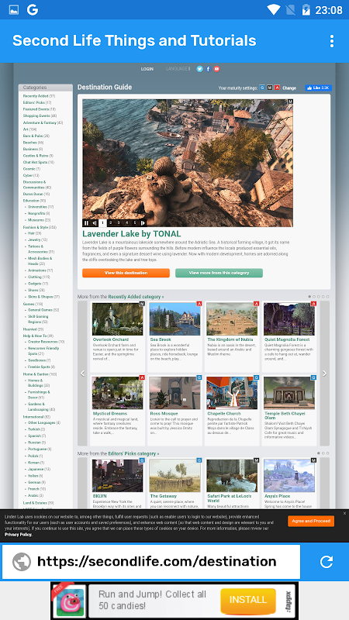Toggle the A maturity rating setting
The image size is (349, 620).
(x=277, y=88)
